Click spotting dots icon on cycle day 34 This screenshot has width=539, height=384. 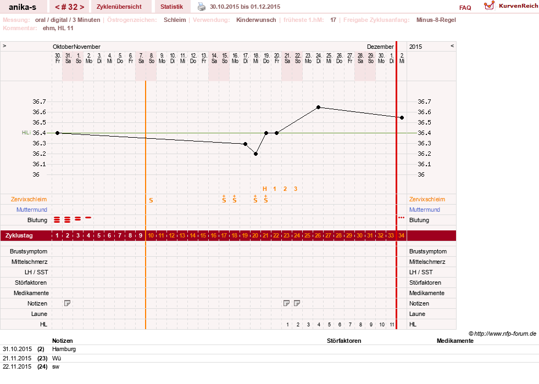pyautogui.click(x=401, y=218)
